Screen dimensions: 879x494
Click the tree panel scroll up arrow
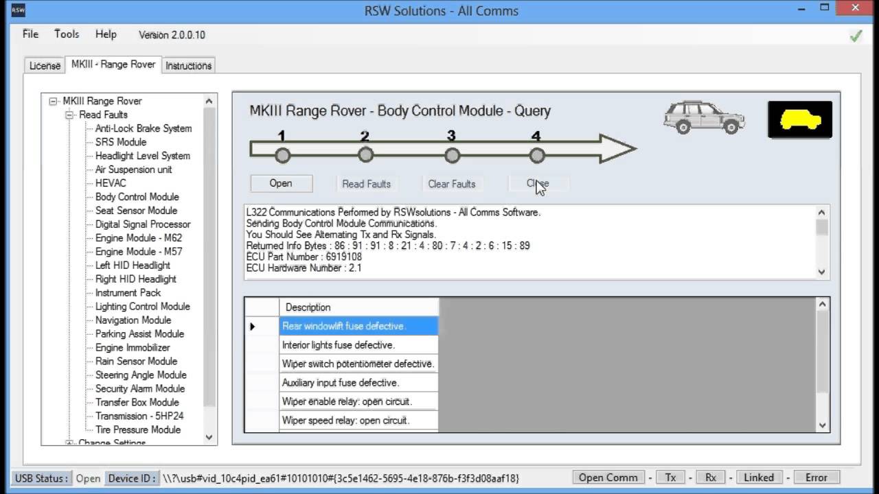209,101
